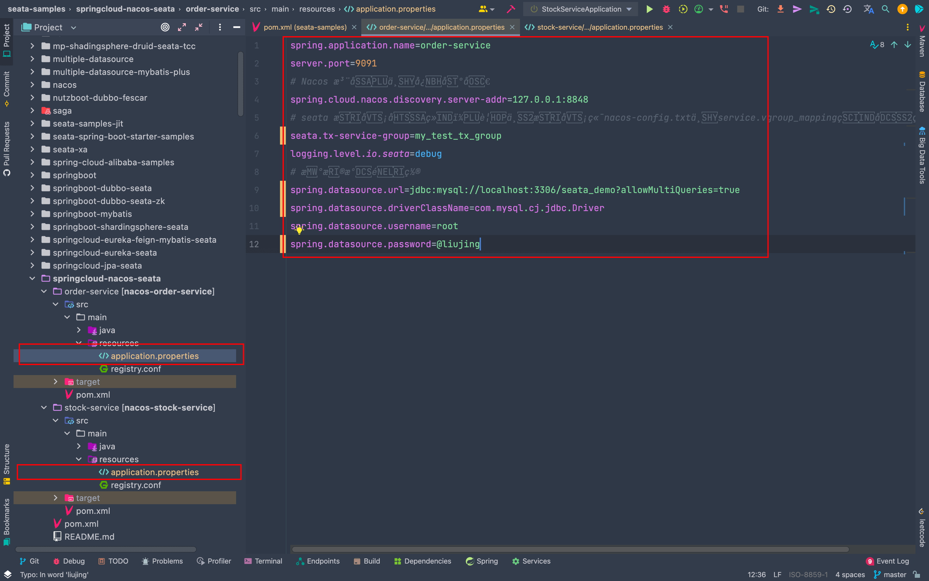The width and height of the screenshot is (929, 581).
Task: Click the select opened file target icon
Action: pyautogui.click(x=165, y=27)
